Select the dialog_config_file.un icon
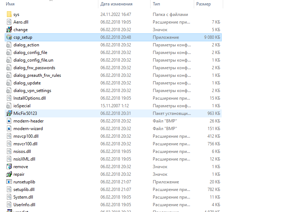 tap(9, 60)
